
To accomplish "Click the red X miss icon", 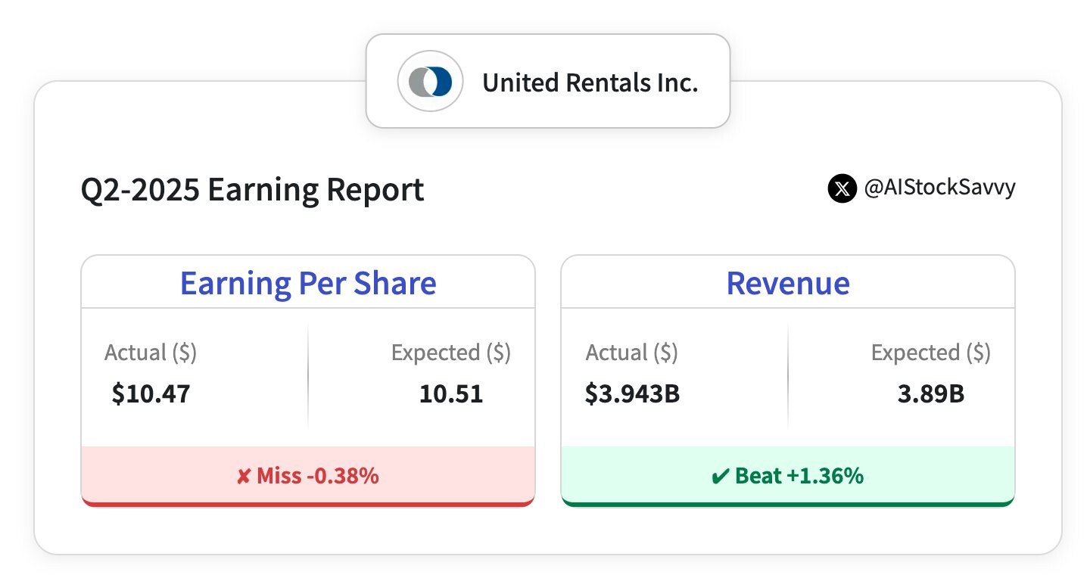I will (243, 477).
